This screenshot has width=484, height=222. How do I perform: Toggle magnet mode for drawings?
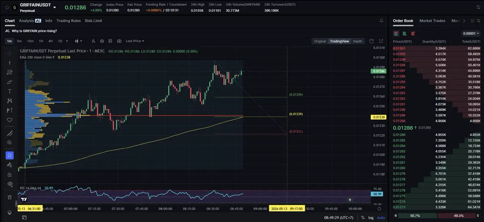click(10, 155)
